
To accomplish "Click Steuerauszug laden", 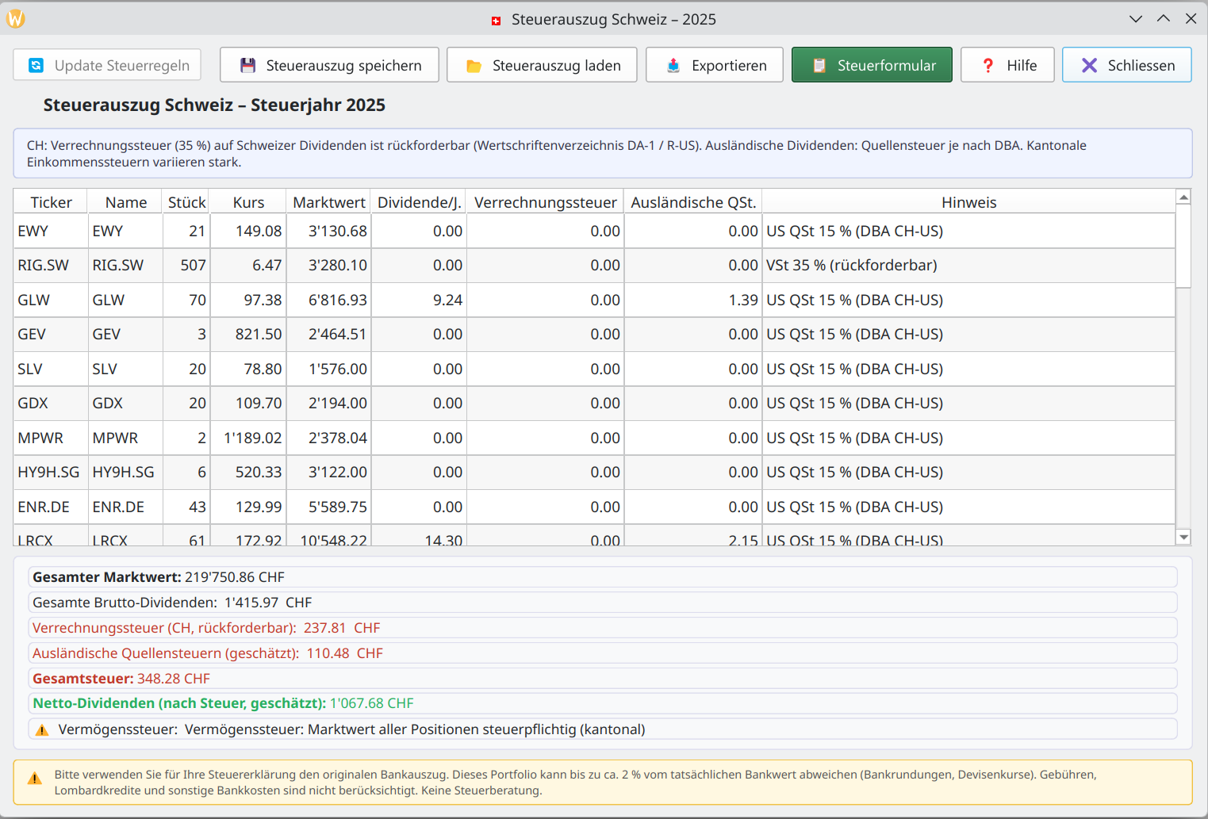I will (542, 65).
